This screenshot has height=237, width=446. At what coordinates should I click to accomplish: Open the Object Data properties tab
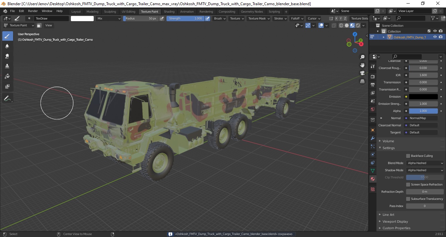(373, 171)
